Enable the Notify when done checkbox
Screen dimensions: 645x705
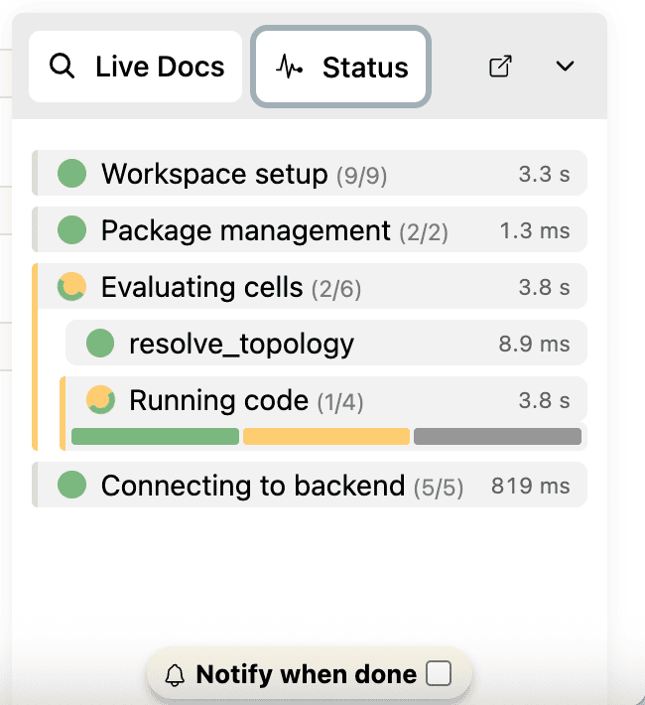coord(438,675)
